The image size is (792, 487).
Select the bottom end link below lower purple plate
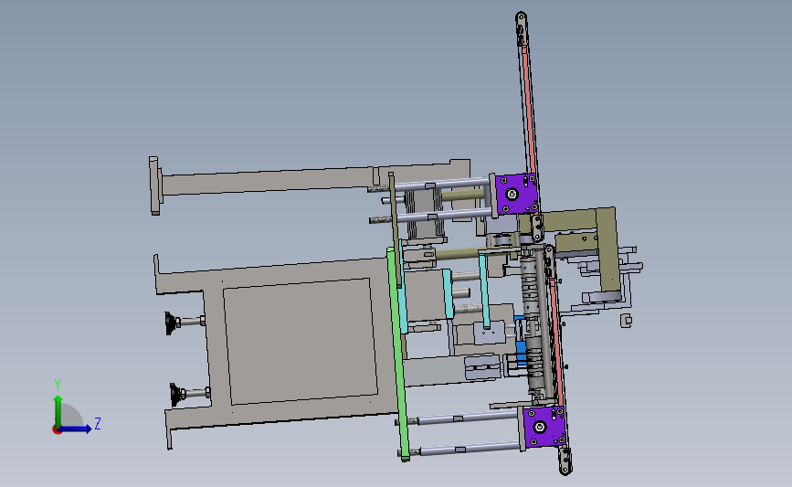[565, 461]
